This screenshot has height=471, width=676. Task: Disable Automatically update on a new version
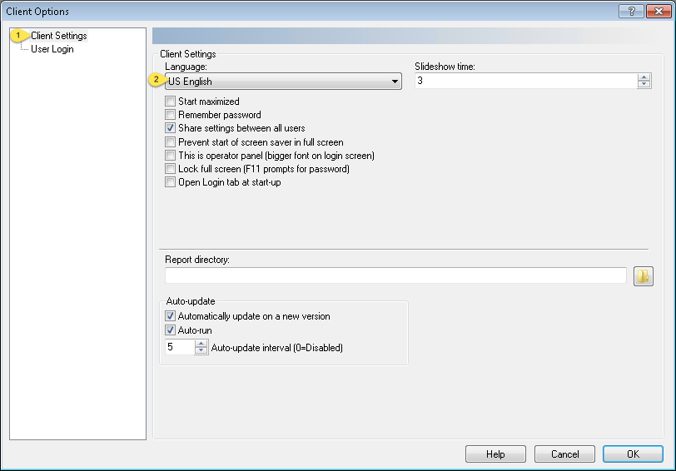click(171, 316)
